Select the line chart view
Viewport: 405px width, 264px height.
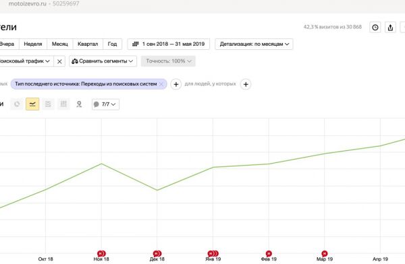32,104
